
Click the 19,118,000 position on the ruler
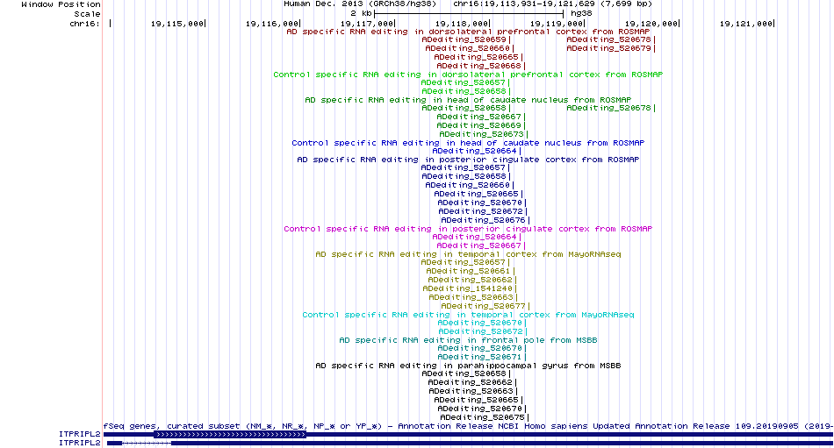coord(461,24)
